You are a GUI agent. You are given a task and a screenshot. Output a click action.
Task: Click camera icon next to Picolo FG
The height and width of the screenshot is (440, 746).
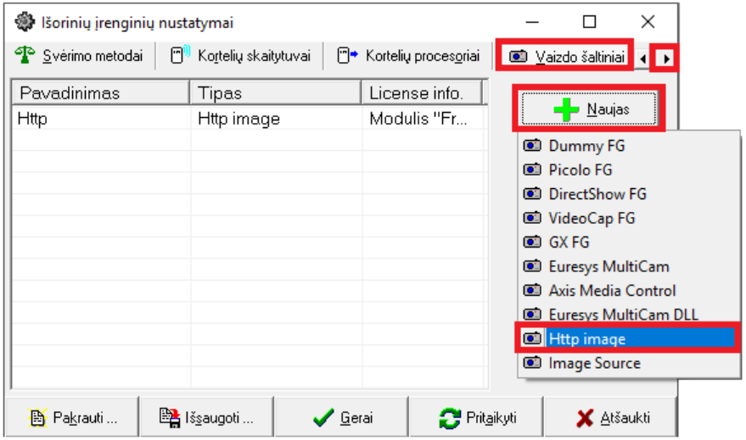(533, 170)
